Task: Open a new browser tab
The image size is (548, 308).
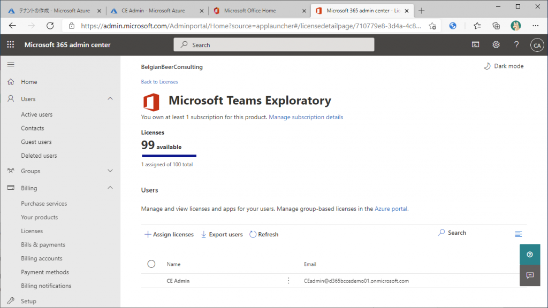Action: tap(422, 11)
